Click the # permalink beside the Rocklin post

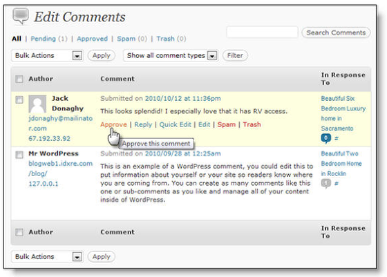tap(336, 184)
